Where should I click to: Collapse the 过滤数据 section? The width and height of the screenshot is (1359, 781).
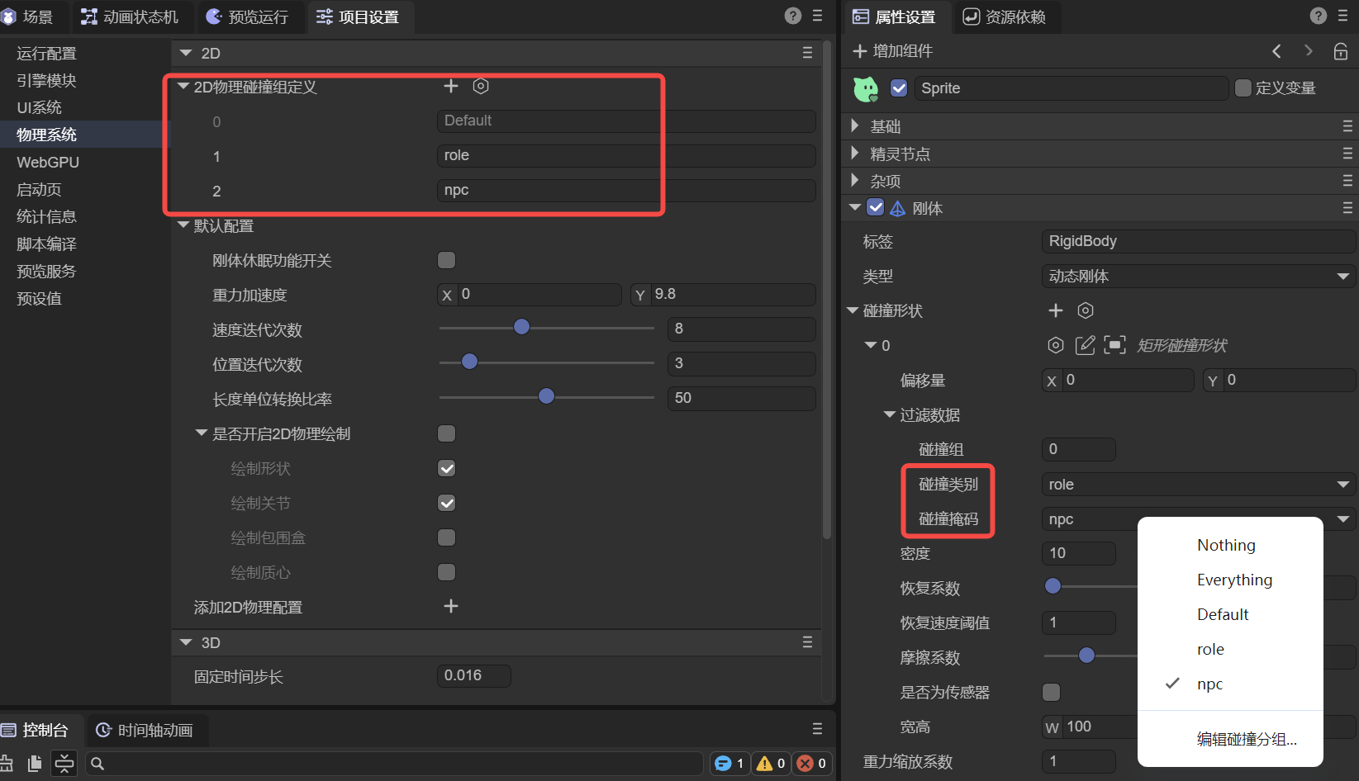pyautogui.click(x=890, y=414)
